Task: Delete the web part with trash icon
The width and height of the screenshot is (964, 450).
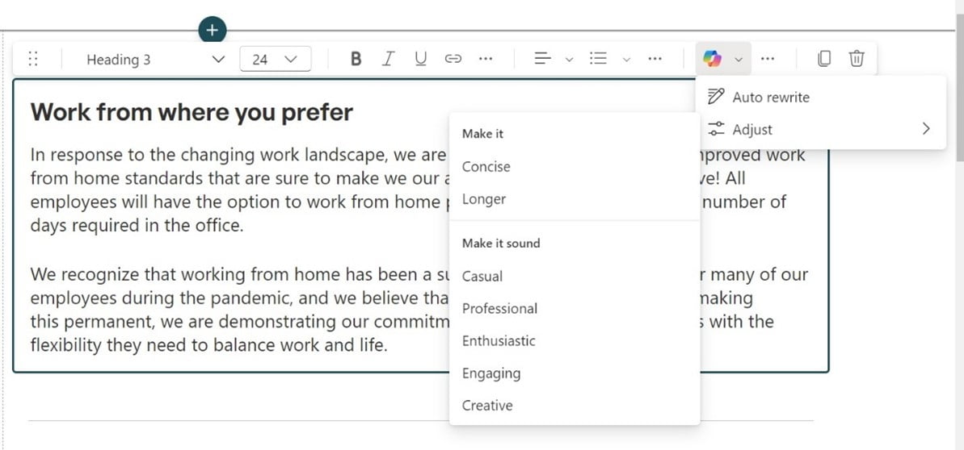Action: (857, 59)
